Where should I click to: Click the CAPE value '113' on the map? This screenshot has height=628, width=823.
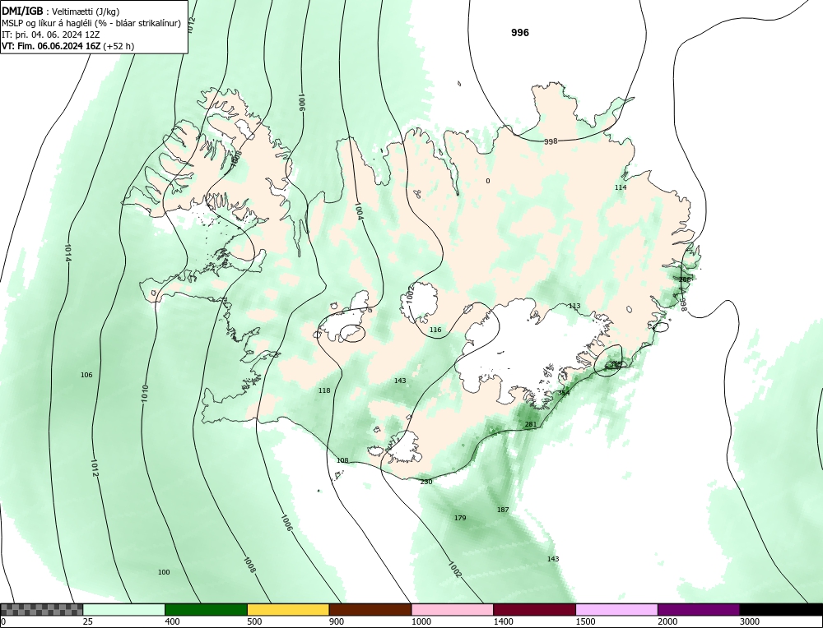pyautogui.click(x=574, y=306)
